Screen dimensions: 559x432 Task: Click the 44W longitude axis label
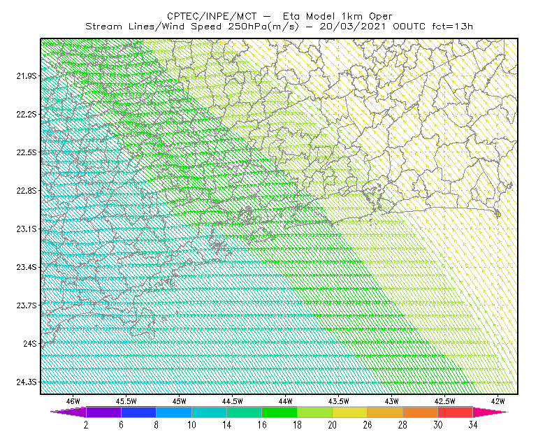[x=285, y=401]
